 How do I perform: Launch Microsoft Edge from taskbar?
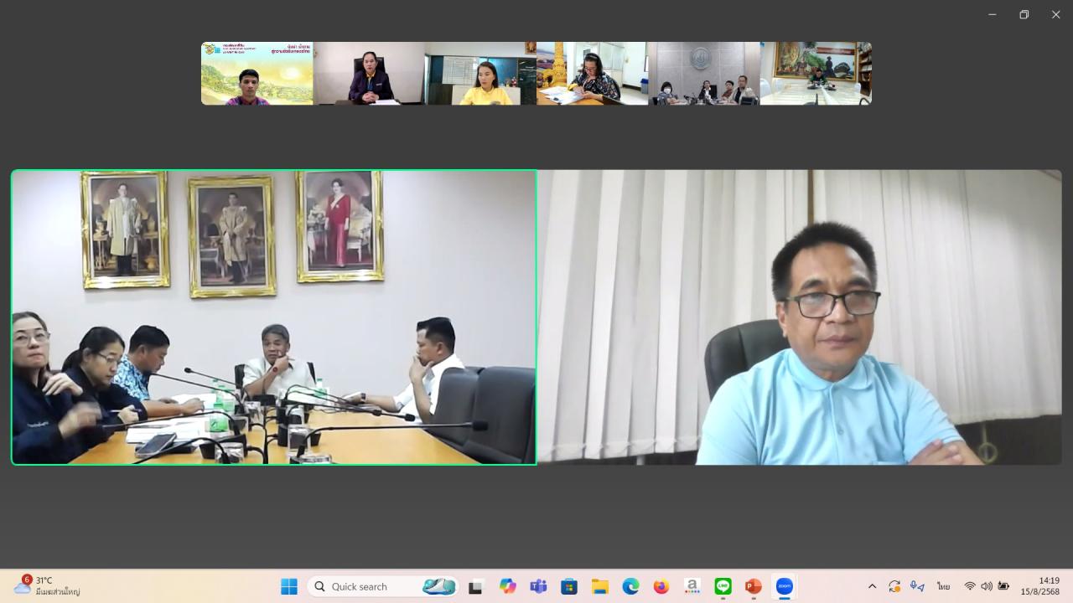630,586
